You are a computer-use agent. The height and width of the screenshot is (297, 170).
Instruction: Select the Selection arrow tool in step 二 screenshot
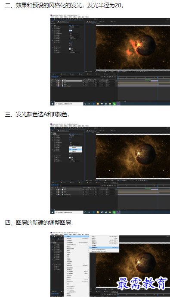tap(52, 19)
